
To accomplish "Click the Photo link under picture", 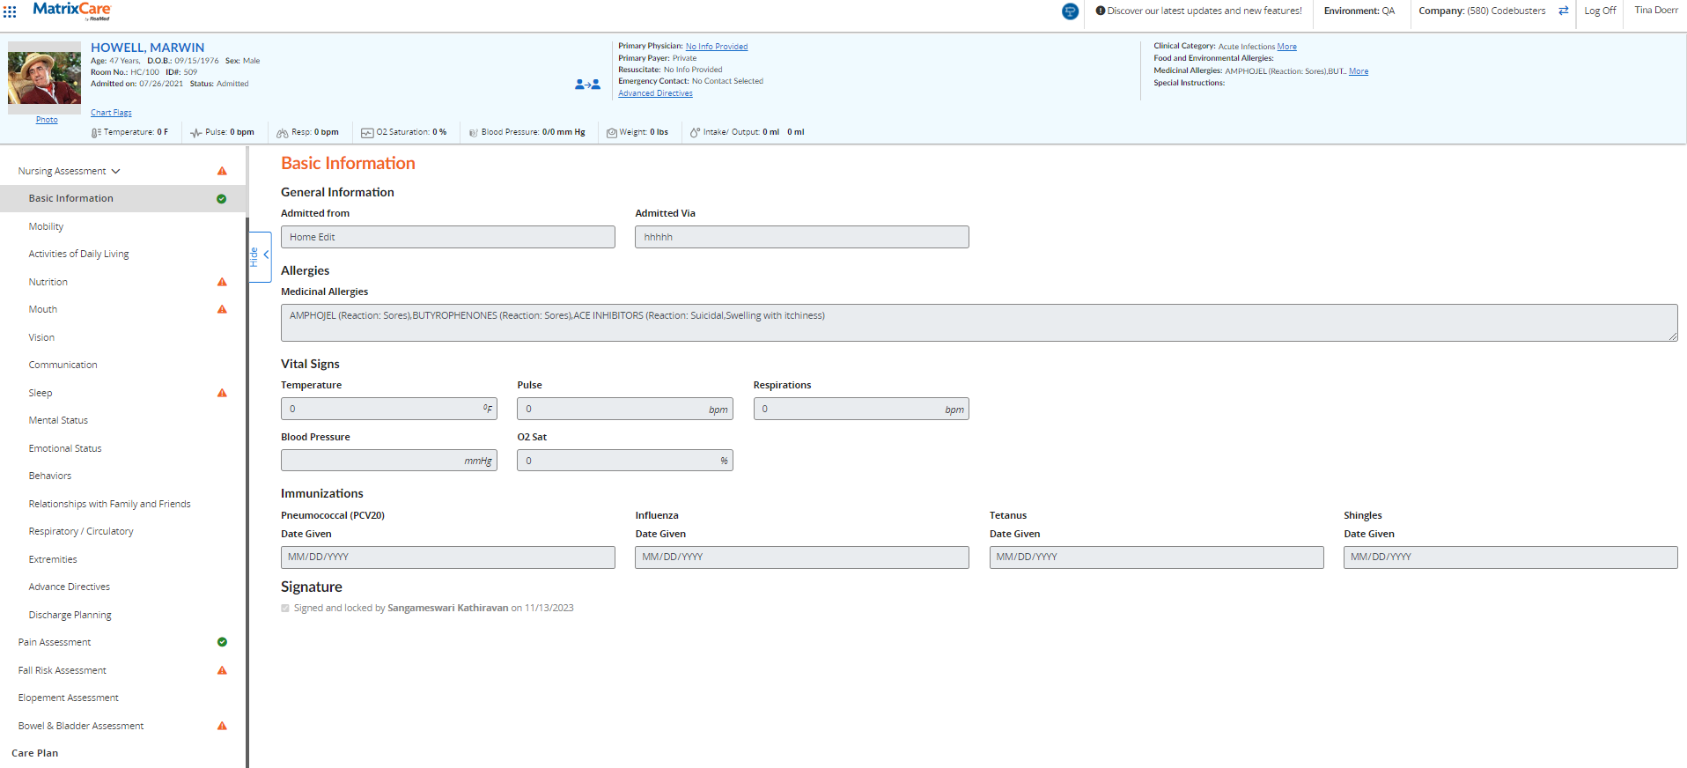I will click(x=47, y=120).
